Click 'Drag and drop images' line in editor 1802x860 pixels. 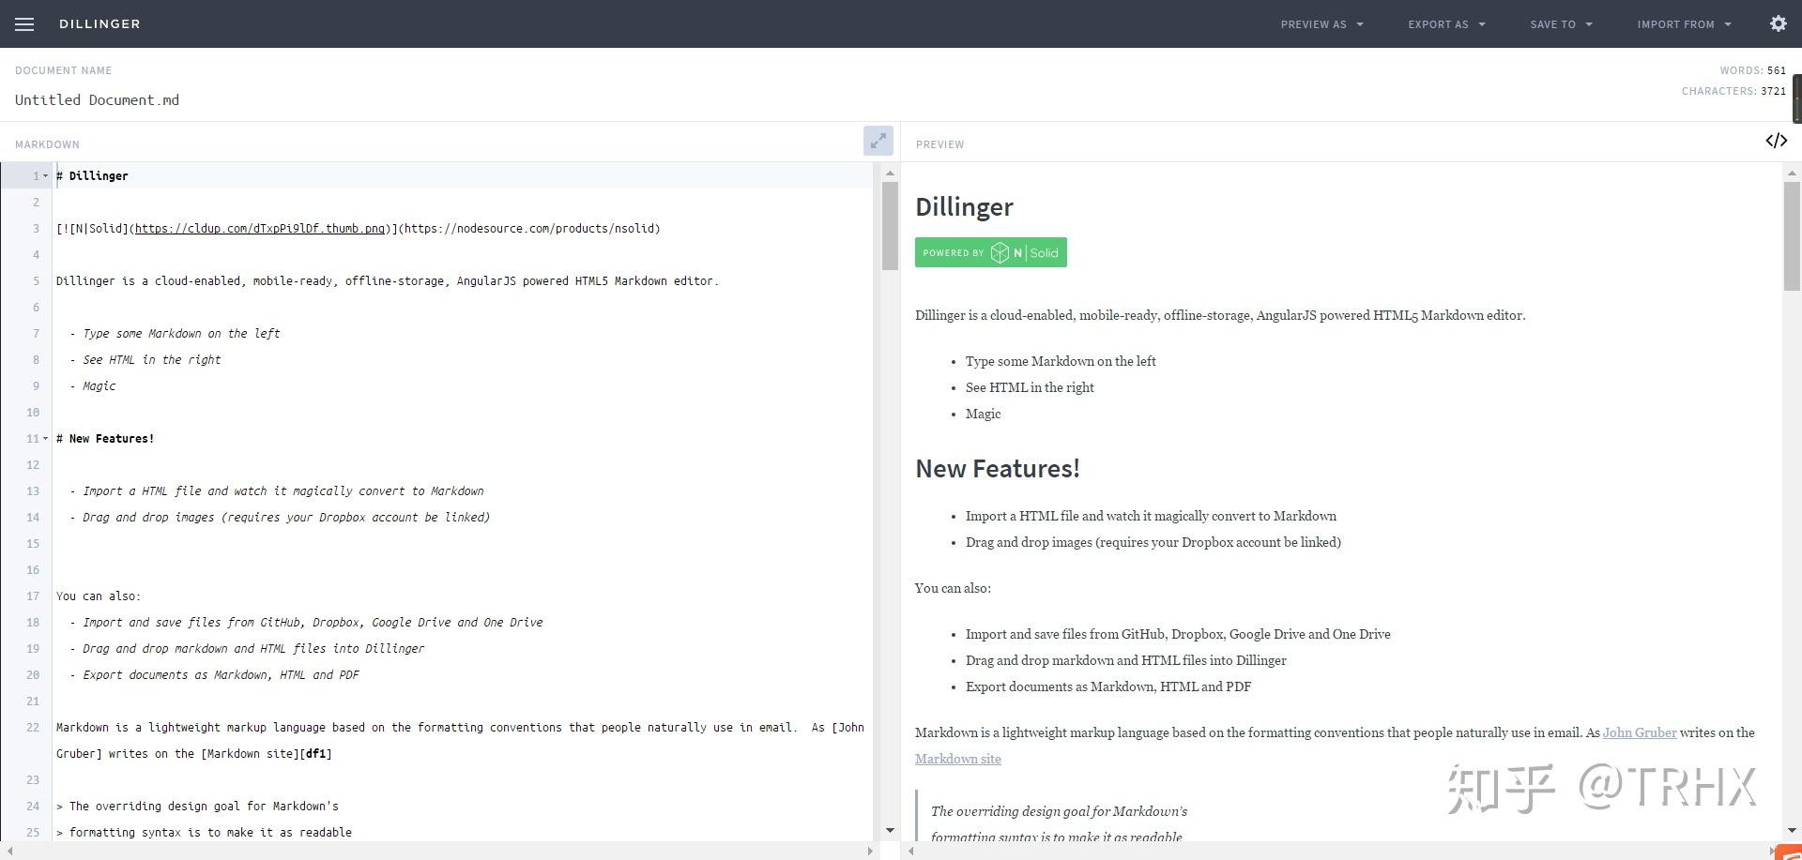[x=280, y=518]
